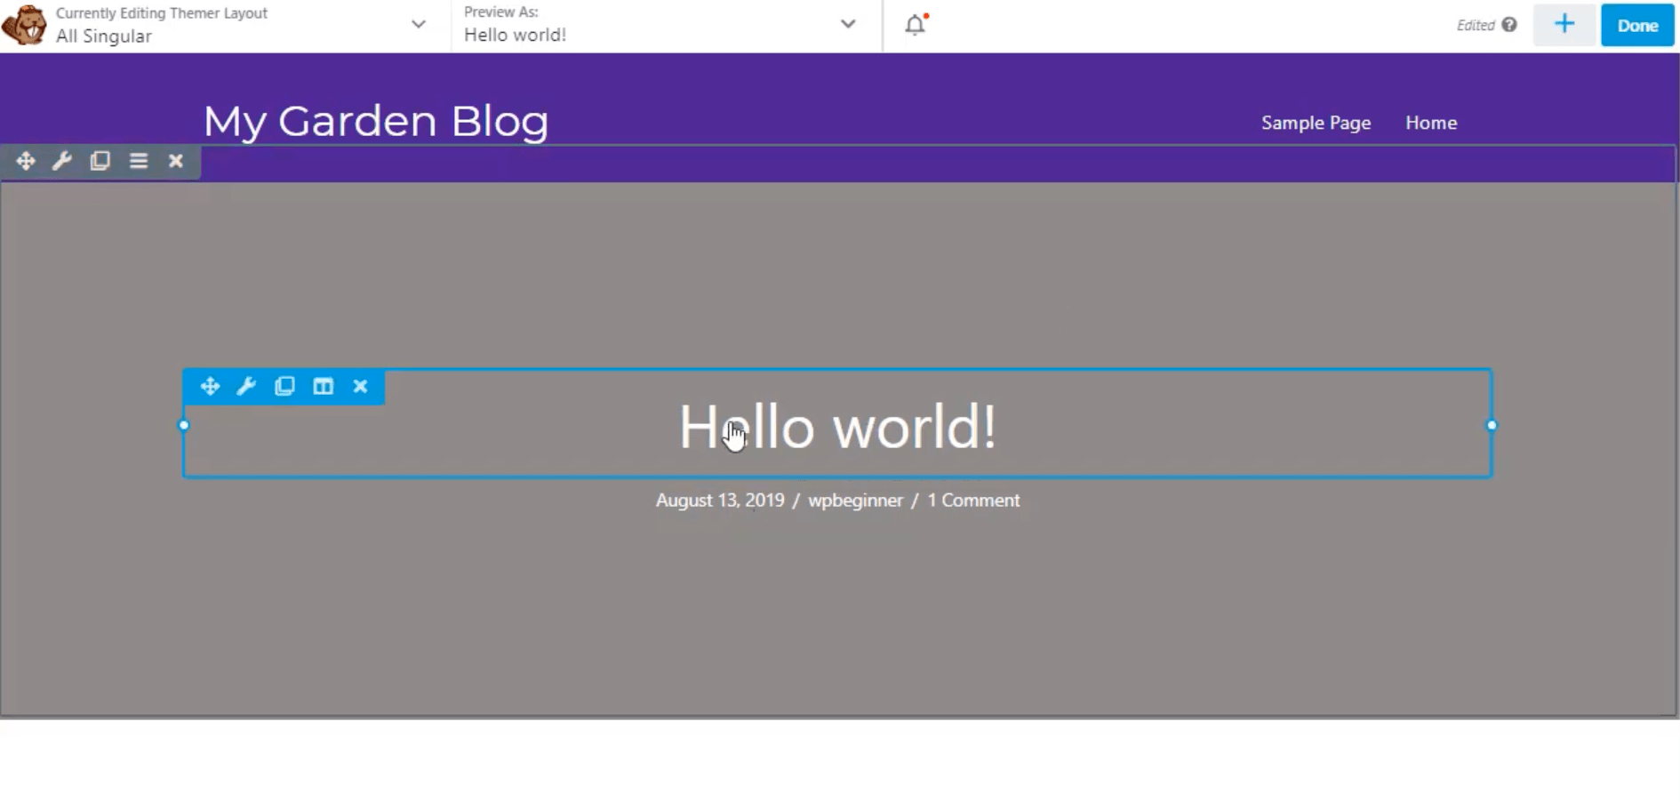Screen dimensions: 1680x802
Task: Click the Edited status text
Action: [1476, 25]
